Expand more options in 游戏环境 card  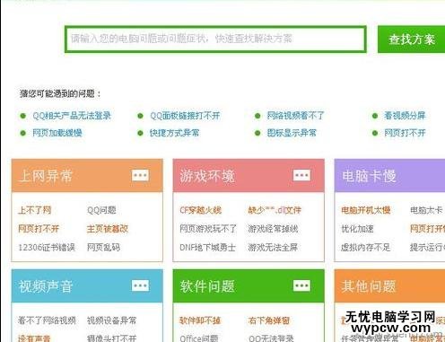(x=301, y=175)
